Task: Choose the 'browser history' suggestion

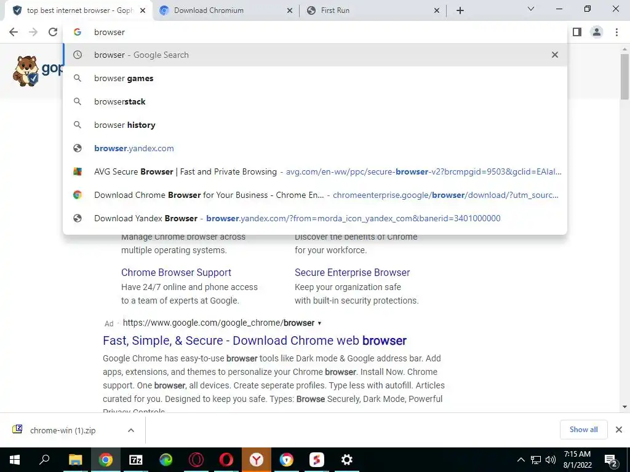Action: pos(315,125)
